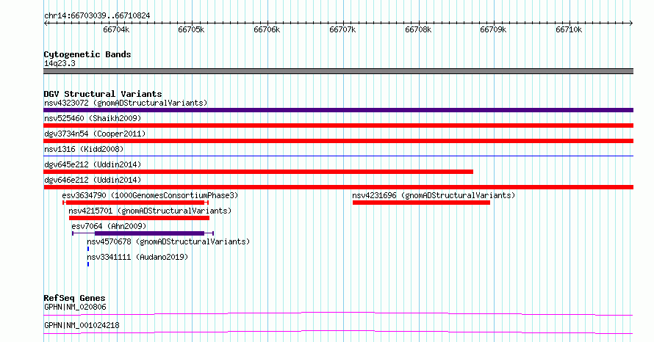Click the red nsv525460 variant bar
654x342 pixels.
pos(338,125)
